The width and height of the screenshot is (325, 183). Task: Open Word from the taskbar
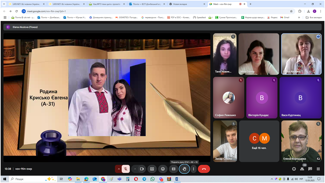coord(177,179)
